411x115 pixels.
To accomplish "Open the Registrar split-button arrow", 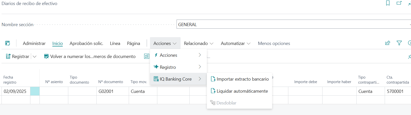I will [35, 56].
